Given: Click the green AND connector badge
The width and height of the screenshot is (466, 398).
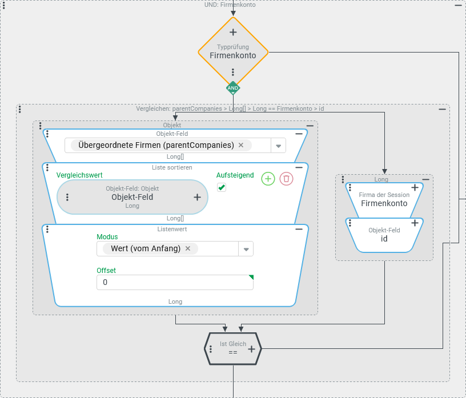Looking at the screenshot, I should pyautogui.click(x=233, y=88).
